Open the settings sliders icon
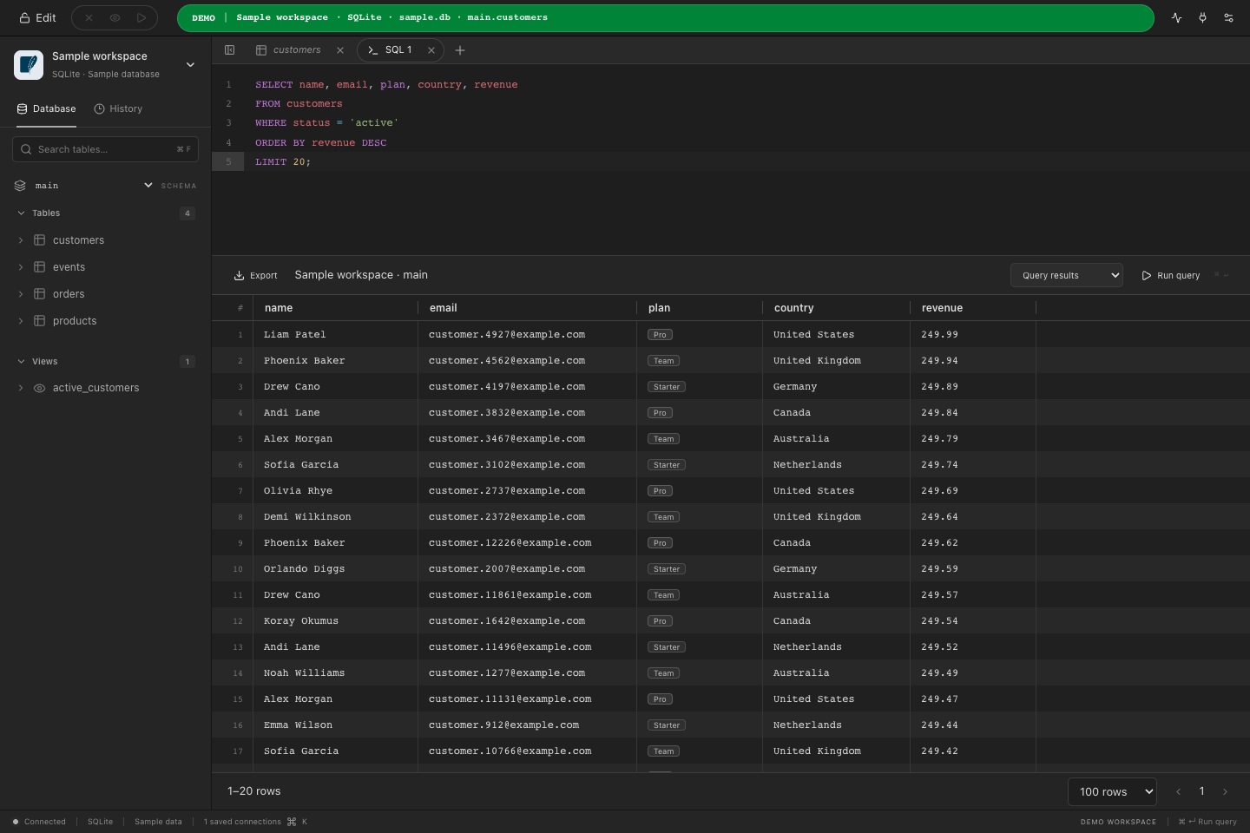Screen dimensions: 1250x833 1228,17
